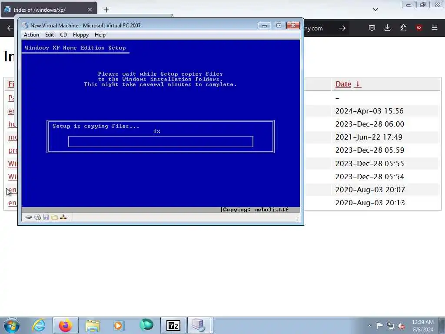Image resolution: width=445 pixels, height=334 pixels.
Task: Click date cell '2023-Dec-28 06:00'
Action: tap(369, 124)
